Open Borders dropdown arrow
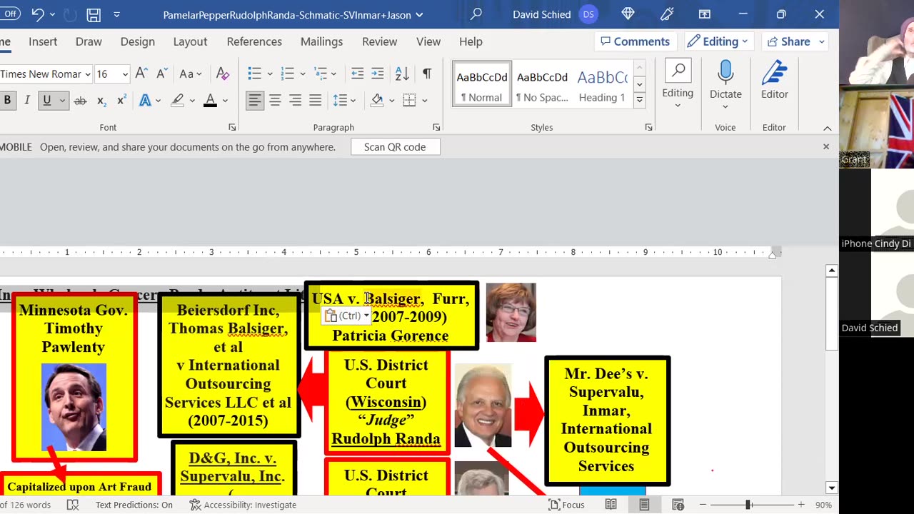914x514 pixels. 424,101
